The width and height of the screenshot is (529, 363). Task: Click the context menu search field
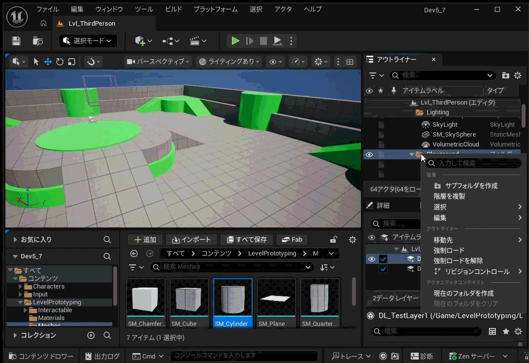pyautogui.click(x=473, y=163)
